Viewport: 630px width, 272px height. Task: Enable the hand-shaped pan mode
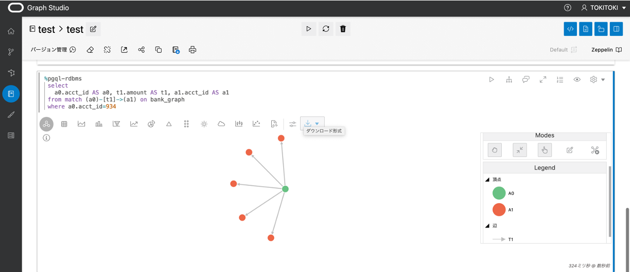point(495,150)
